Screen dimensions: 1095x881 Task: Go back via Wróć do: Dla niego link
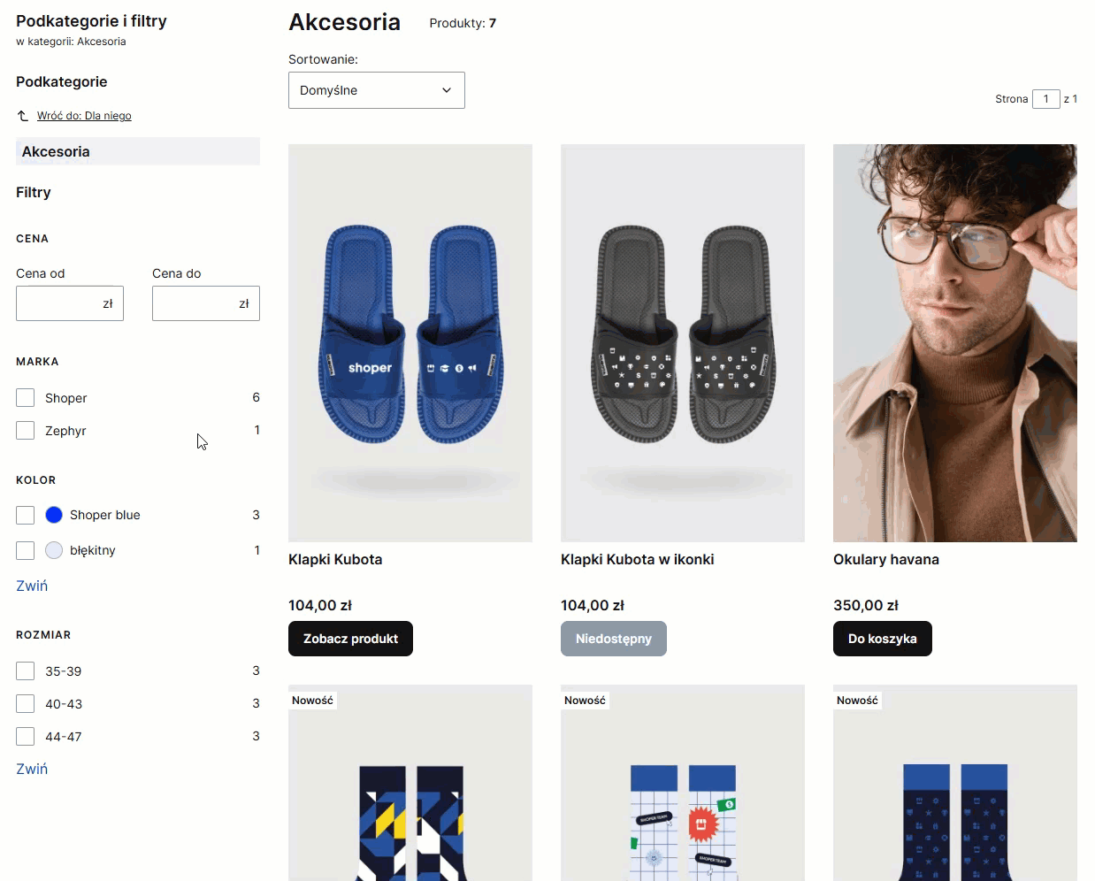pyautogui.click(x=84, y=116)
